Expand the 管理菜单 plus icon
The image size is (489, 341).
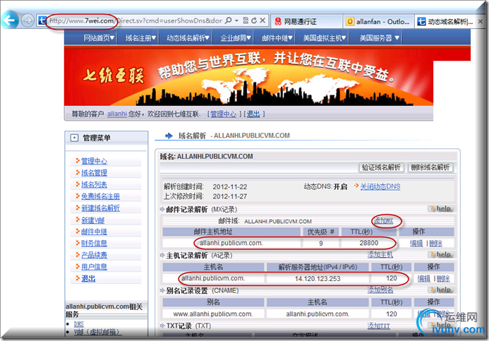tap(74, 138)
